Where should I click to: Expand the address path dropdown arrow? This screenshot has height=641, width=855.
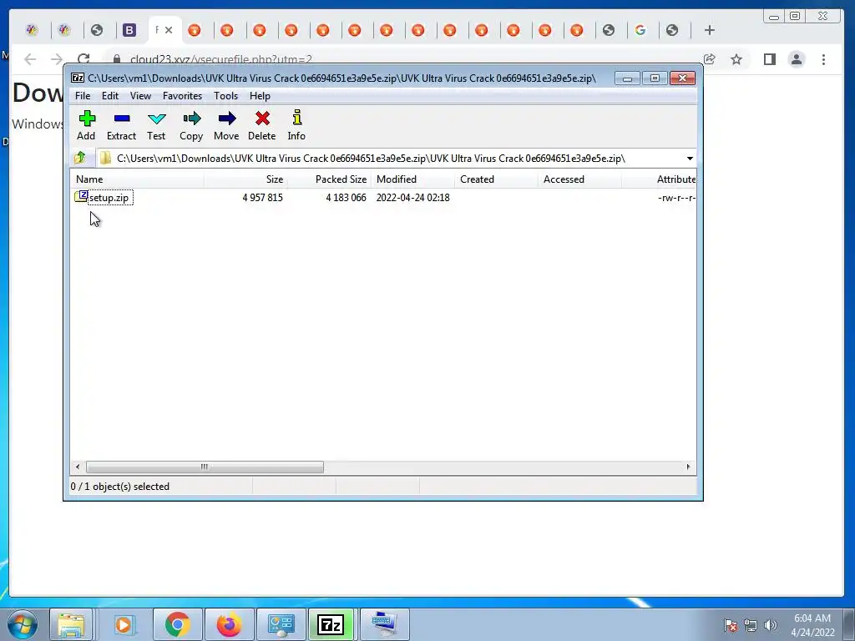tap(690, 159)
